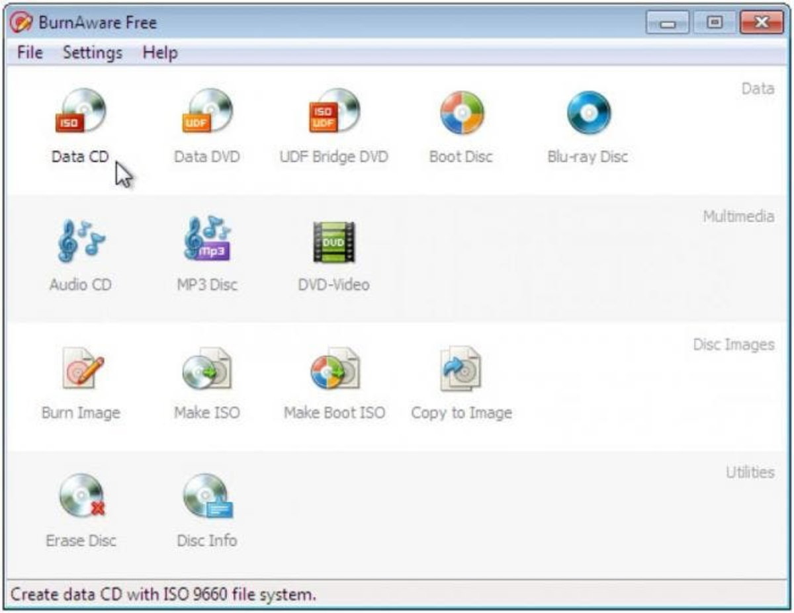Open the Settings menu
The width and height of the screenshot is (794, 613).
(93, 53)
